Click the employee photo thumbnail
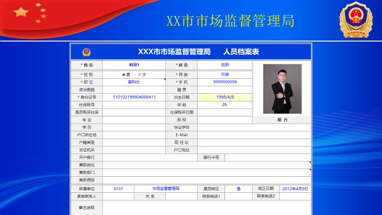The height and width of the screenshot is (215, 382). pos(282,89)
